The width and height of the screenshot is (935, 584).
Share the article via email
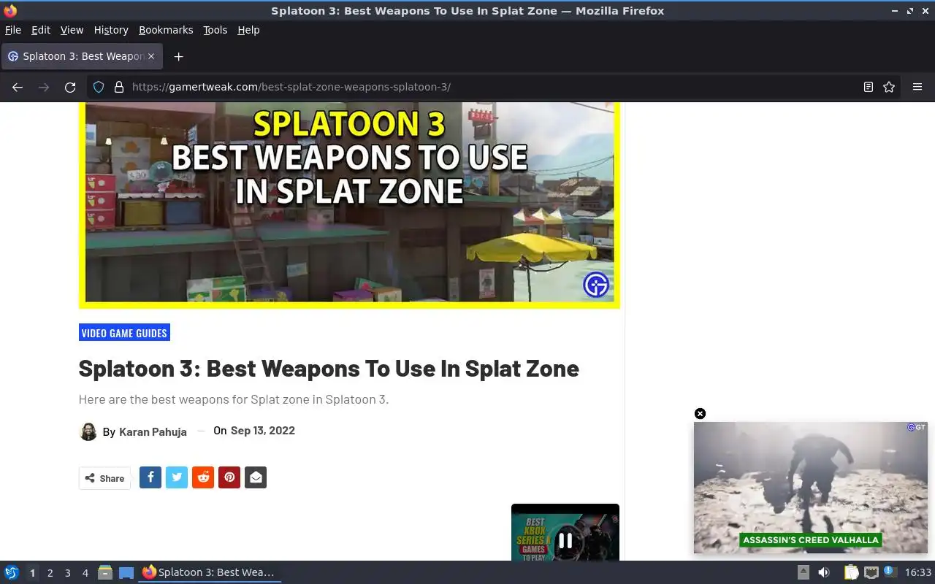[256, 477]
